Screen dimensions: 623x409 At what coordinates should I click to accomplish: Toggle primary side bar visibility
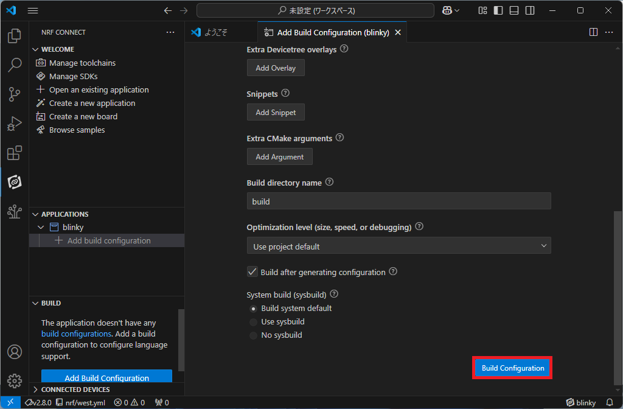tap(498, 11)
